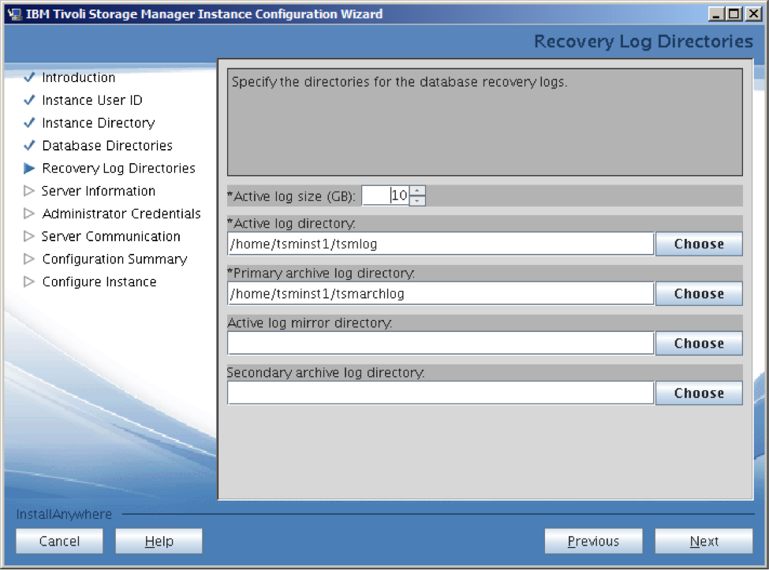This screenshot has height=570, width=769.
Task: Open the Help button
Action: 159,541
